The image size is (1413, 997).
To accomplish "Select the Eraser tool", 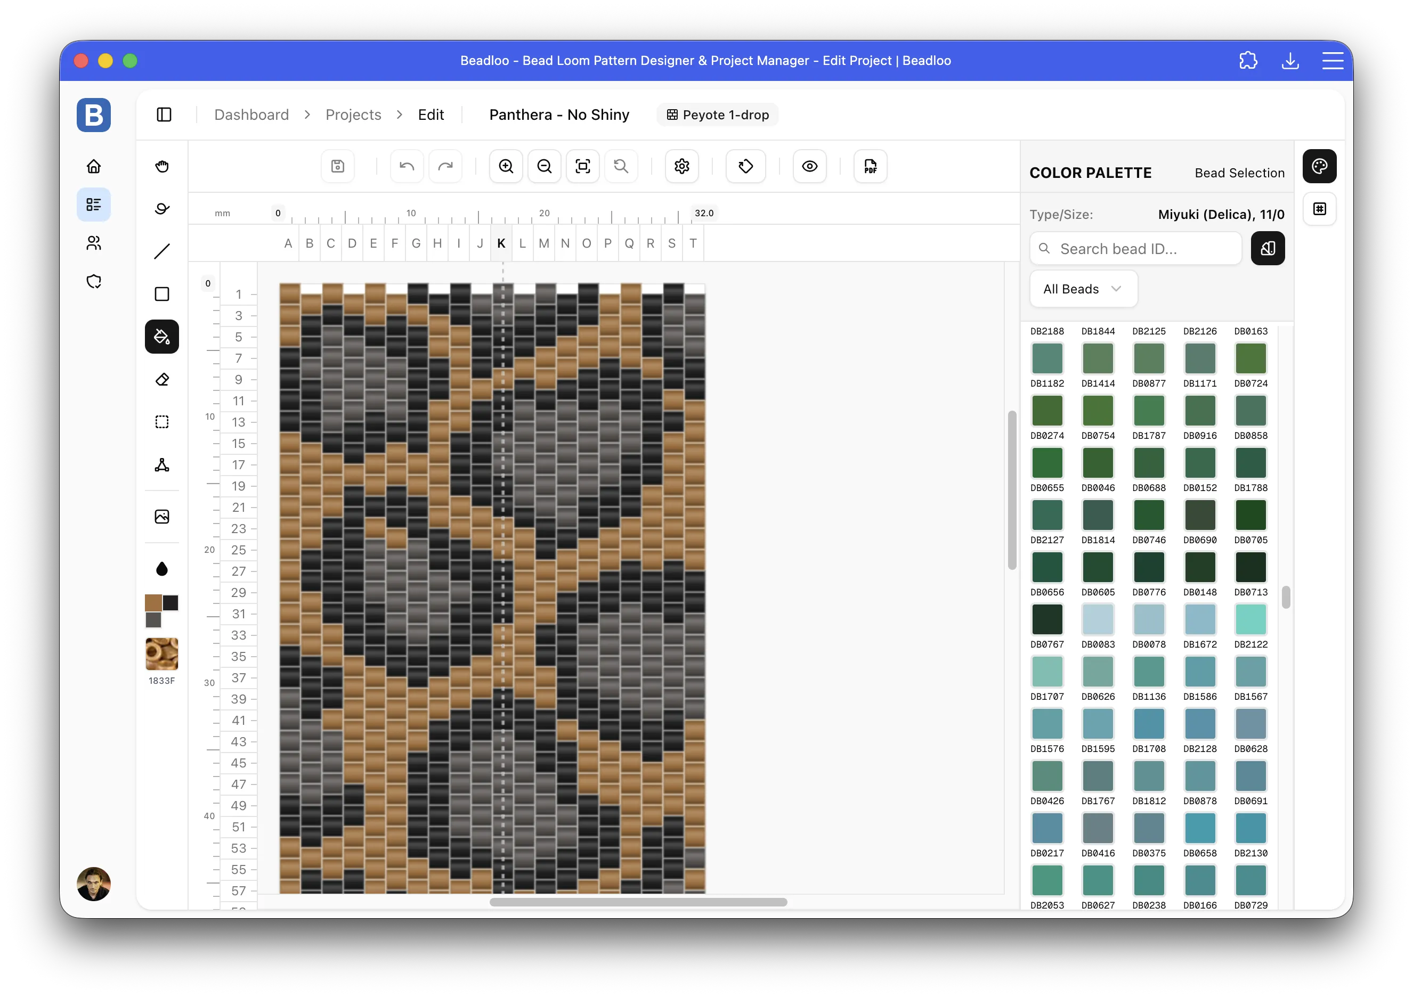I will point(162,380).
